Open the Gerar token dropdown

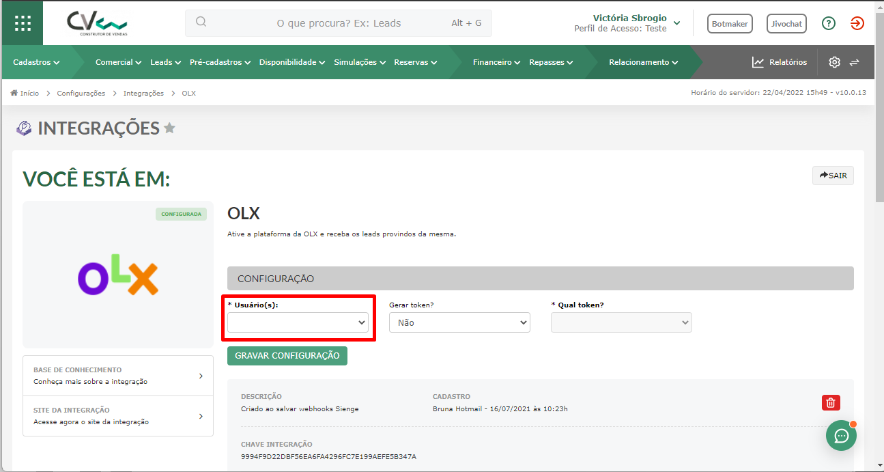click(x=459, y=322)
